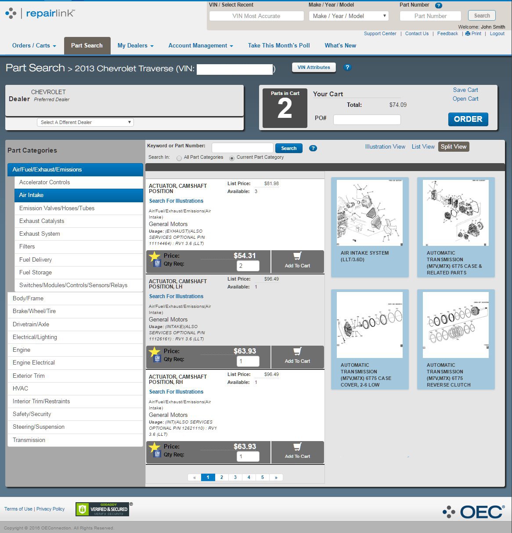Switch to List View
This screenshot has height=533, width=512.
423,146
